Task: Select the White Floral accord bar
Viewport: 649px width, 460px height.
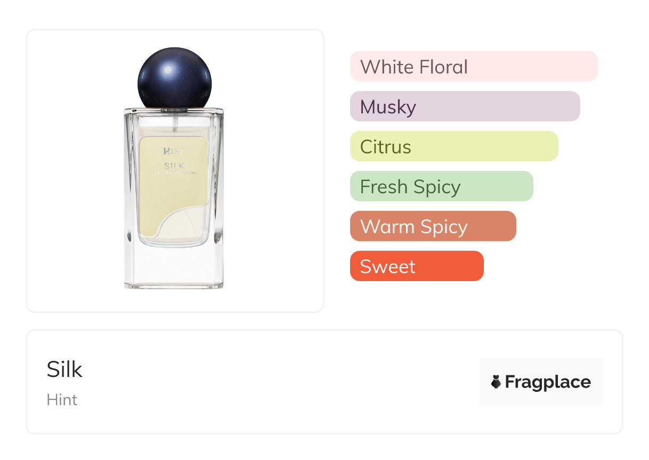Action: 474,67
